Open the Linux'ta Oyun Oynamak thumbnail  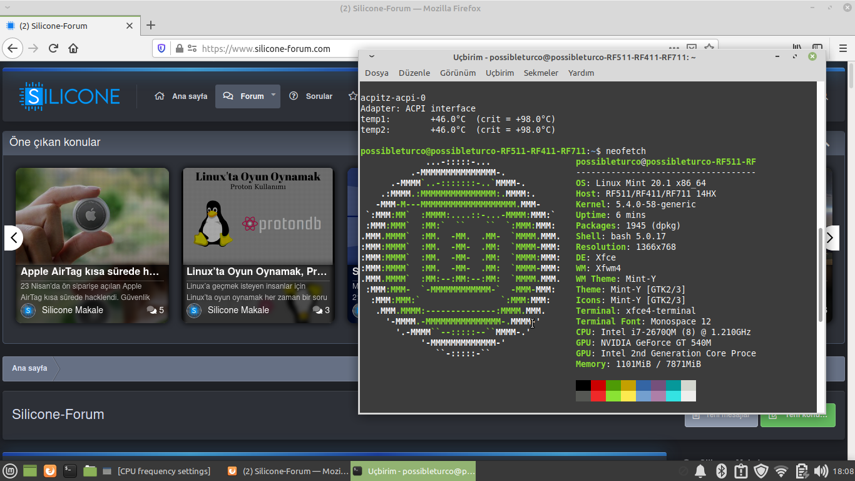click(257, 216)
